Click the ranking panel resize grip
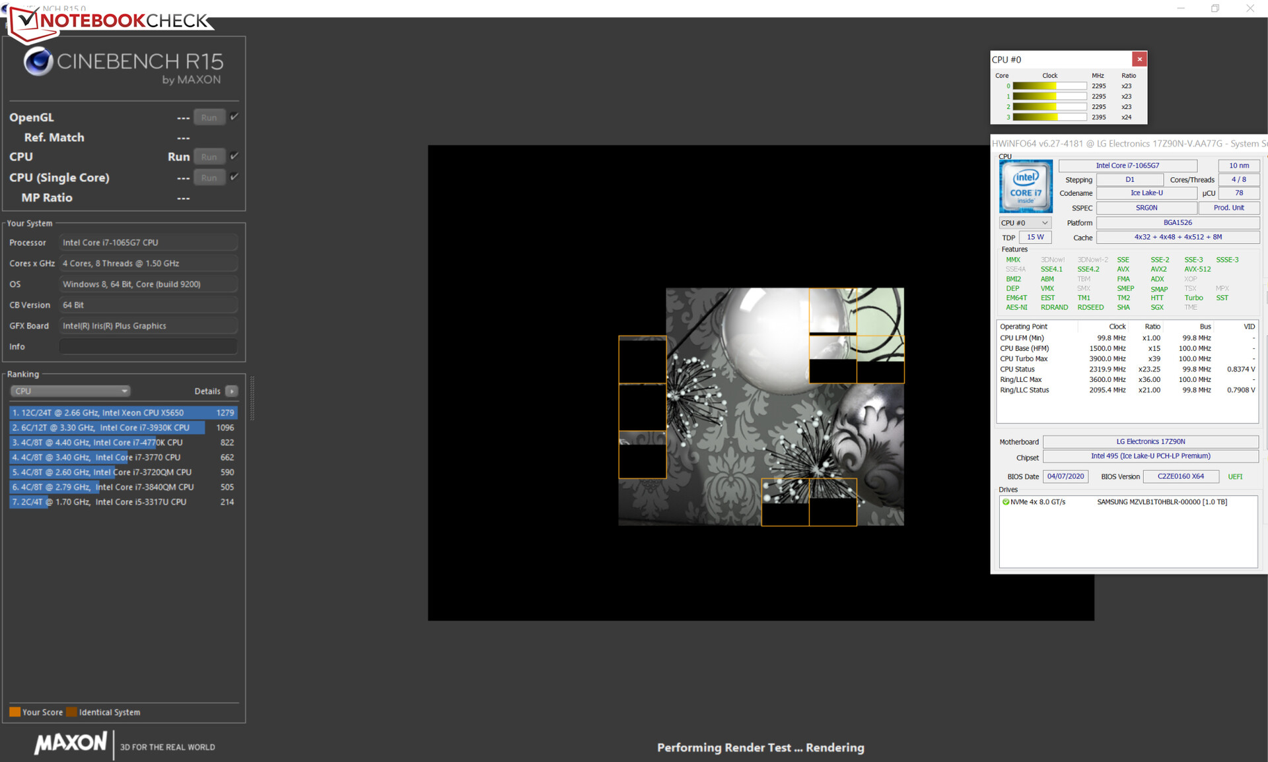 252,398
